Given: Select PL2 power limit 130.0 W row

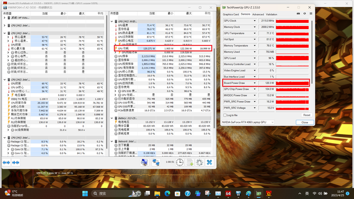Looking at the screenshot, I should pyautogui.click(x=55, y=122).
